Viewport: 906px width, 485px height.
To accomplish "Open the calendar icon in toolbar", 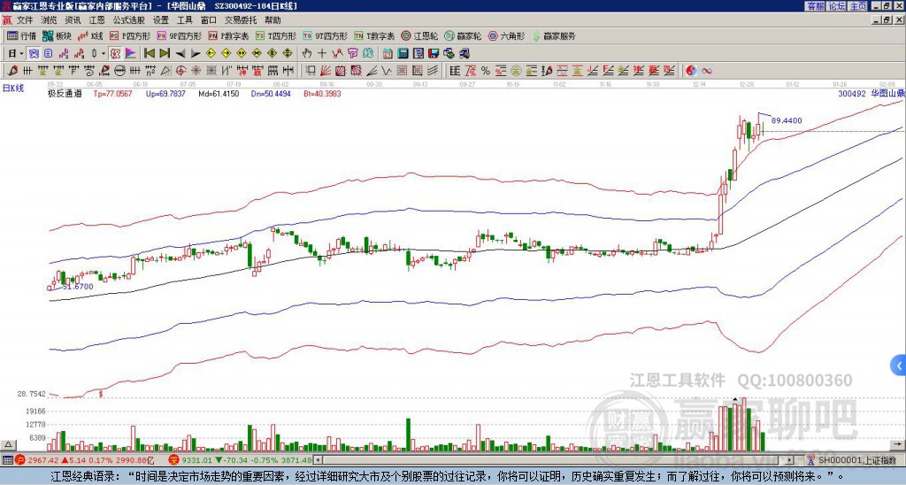I will click(388, 54).
